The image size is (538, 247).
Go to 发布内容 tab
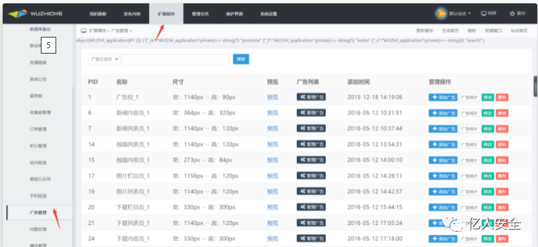coord(132,14)
